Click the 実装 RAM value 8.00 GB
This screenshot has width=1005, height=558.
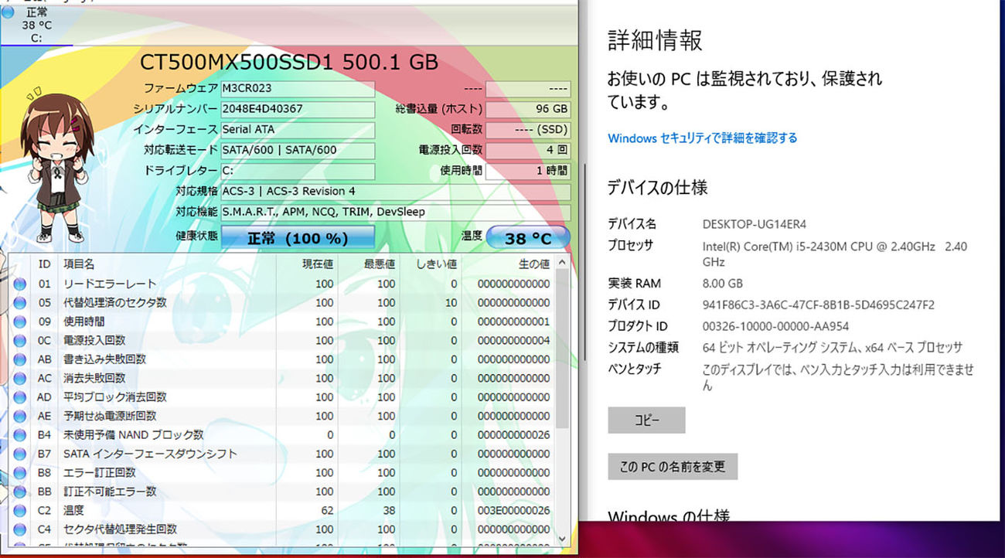(x=722, y=283)
